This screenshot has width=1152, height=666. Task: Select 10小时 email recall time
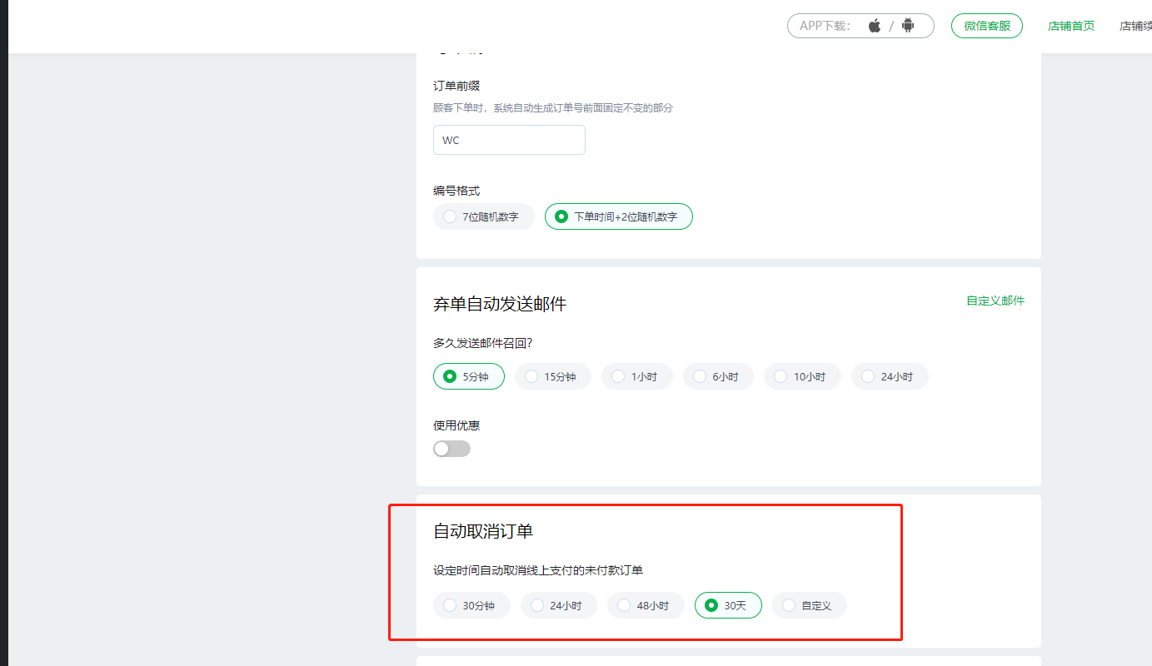pyautogui.click(x=802, y=376)
